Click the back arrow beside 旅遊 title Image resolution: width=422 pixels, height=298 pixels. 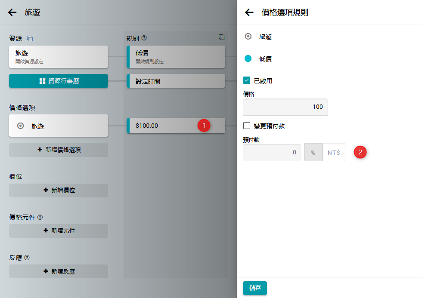pyautogui.click(x=12, y=12)
